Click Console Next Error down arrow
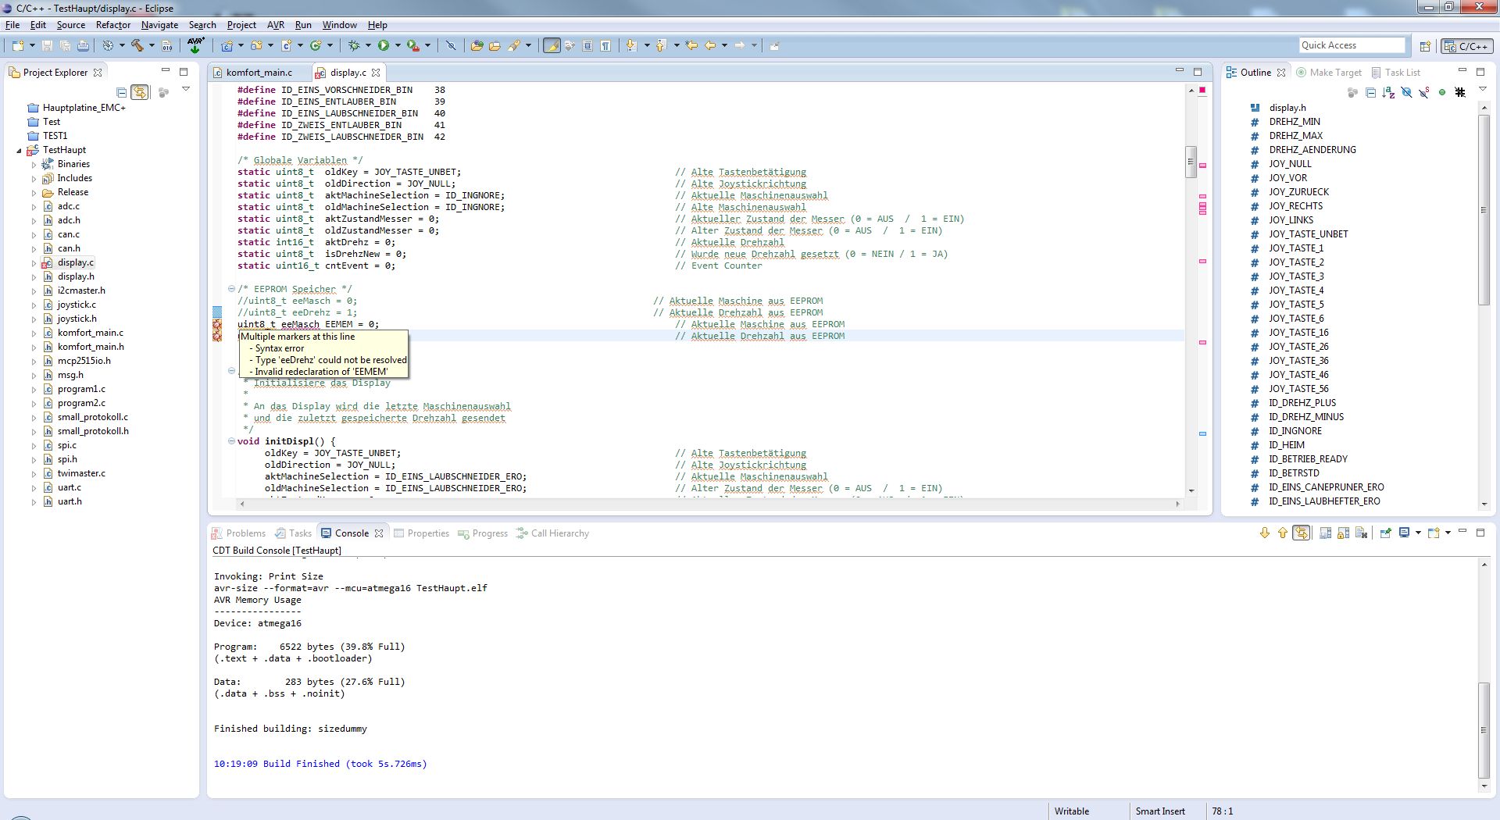The height and width of the screenshot is (820, 1500). (1264, 533)
